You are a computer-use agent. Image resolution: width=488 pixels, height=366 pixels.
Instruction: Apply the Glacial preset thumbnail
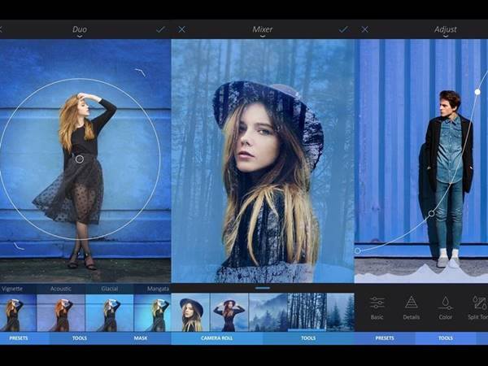109,312
